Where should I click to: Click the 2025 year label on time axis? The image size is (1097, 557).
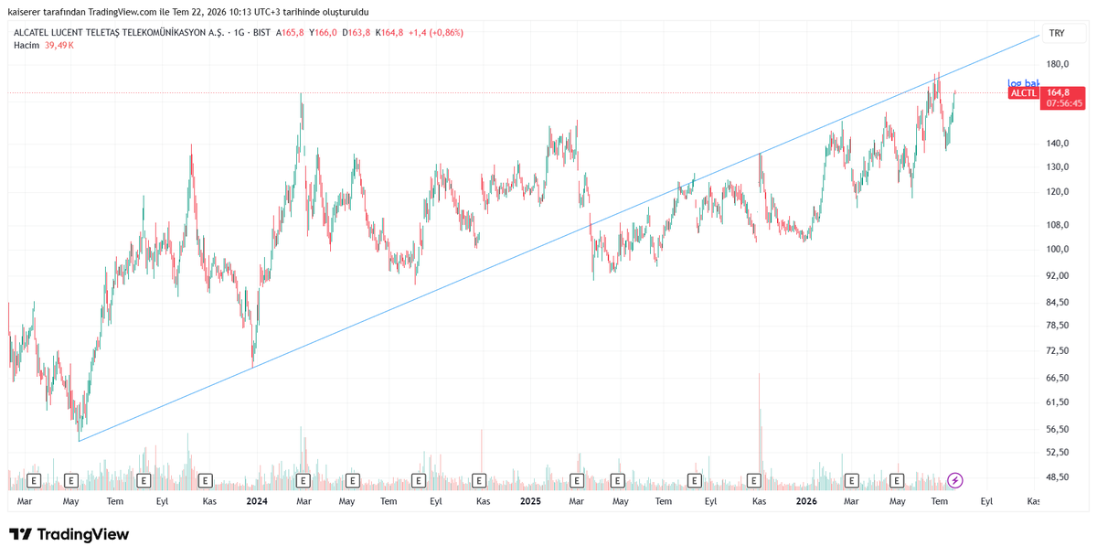pos(531,501)
